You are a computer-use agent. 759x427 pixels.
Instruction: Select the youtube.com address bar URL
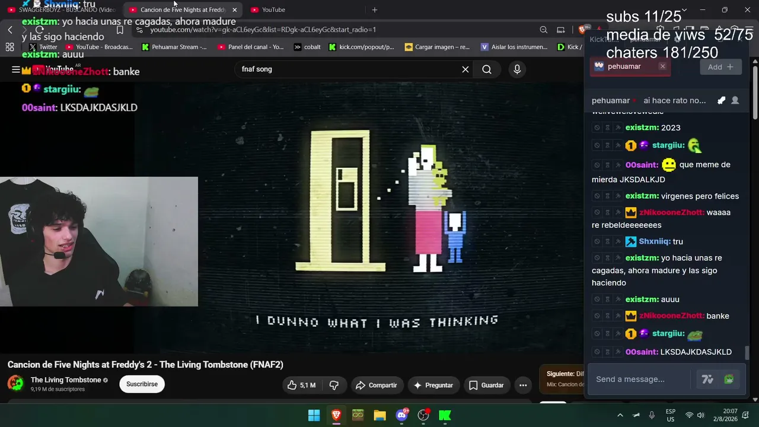pos(263,30)
